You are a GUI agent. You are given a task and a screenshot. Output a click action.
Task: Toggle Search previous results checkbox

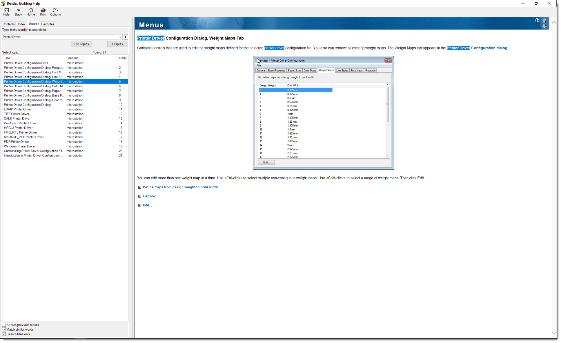coord(4,325)
